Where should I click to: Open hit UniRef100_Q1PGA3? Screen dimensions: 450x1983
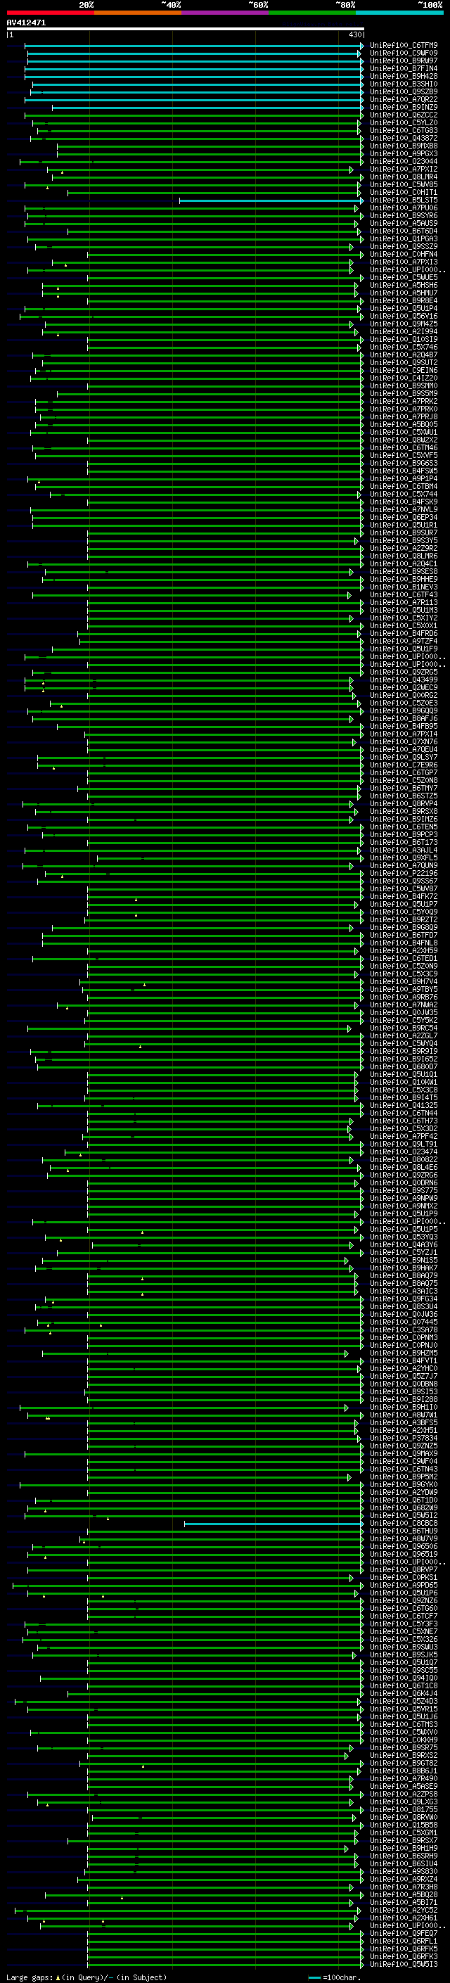click(x=404, y=238)
